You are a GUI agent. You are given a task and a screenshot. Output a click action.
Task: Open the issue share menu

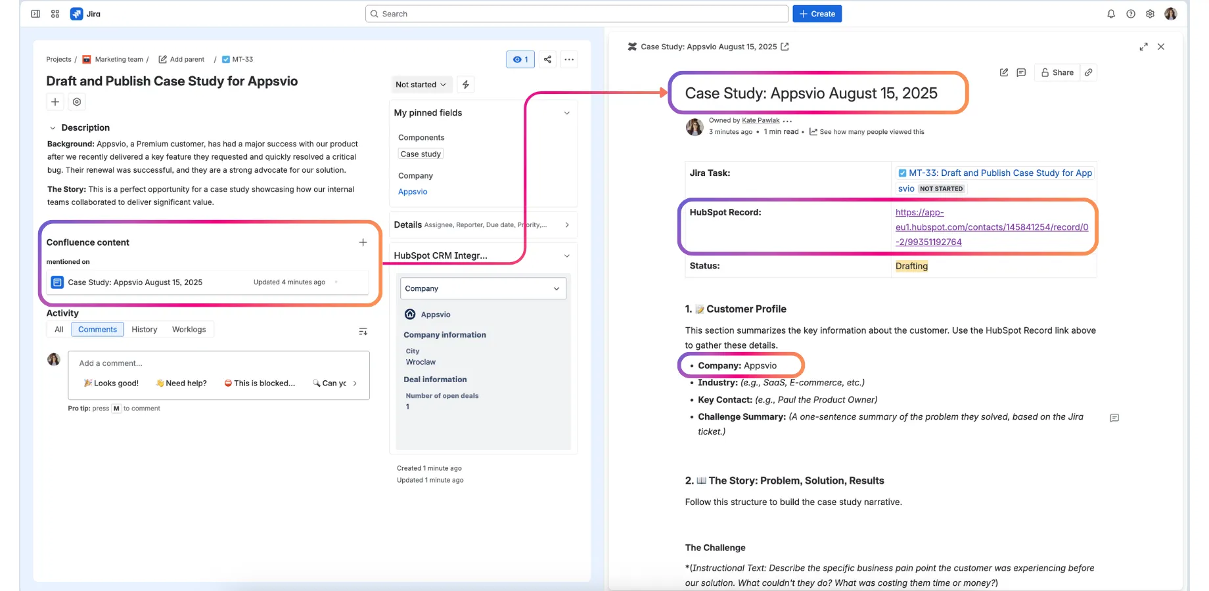(547, 59)
